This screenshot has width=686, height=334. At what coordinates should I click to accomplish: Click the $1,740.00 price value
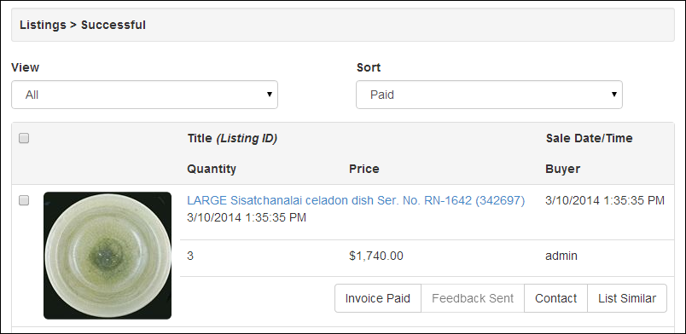click(x=376, y=256)
